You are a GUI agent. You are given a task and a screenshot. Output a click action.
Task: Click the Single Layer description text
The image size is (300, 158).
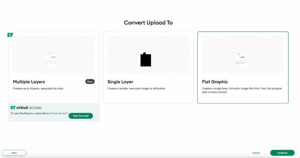tap(136, 88)
